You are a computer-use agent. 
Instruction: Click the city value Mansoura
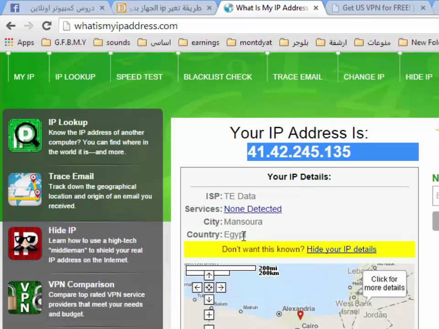pos(243,222)
